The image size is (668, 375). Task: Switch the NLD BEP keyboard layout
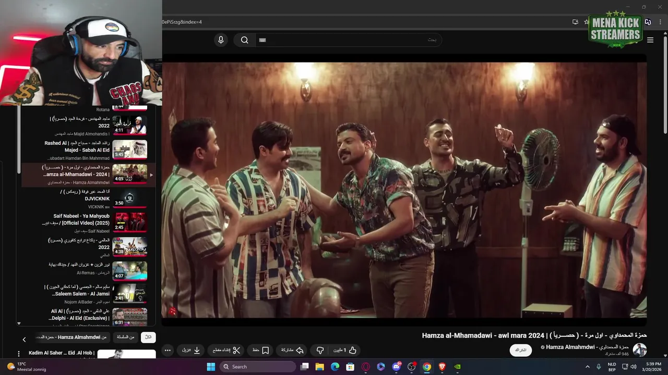[612, 367]
